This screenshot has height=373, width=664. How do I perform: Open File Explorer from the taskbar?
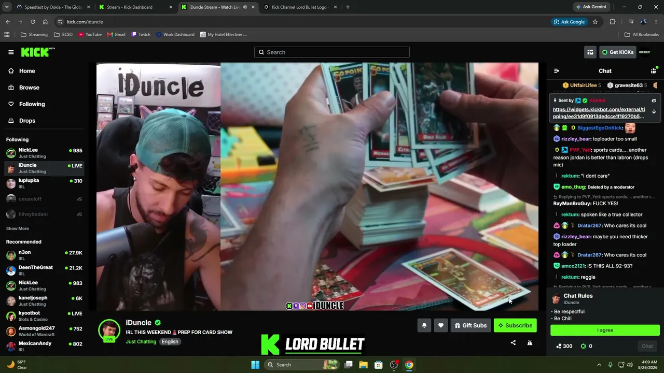[363, 365]
